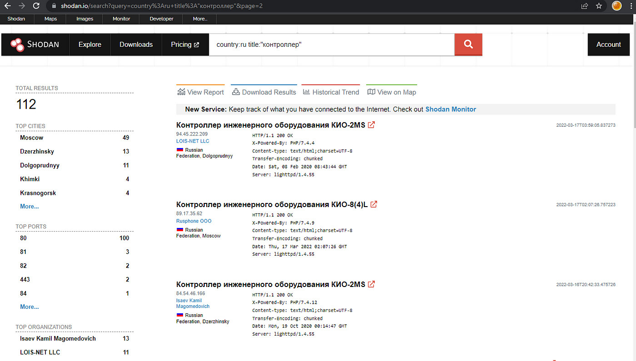Reload the page with the refresh icon
The height and width of the screenshot is (361, 636).
(37, 6)
